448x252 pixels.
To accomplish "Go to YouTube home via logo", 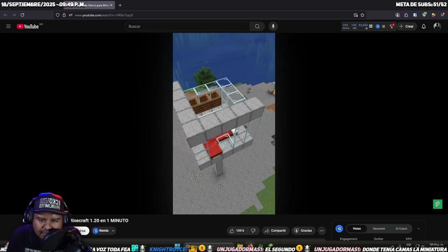I will pyautogui.click(x=28, y=26).
